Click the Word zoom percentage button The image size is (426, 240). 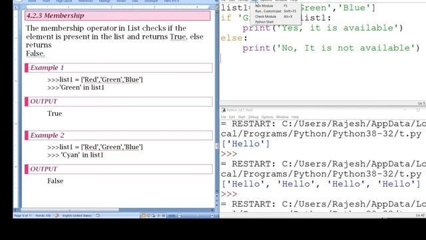point(172,215)
